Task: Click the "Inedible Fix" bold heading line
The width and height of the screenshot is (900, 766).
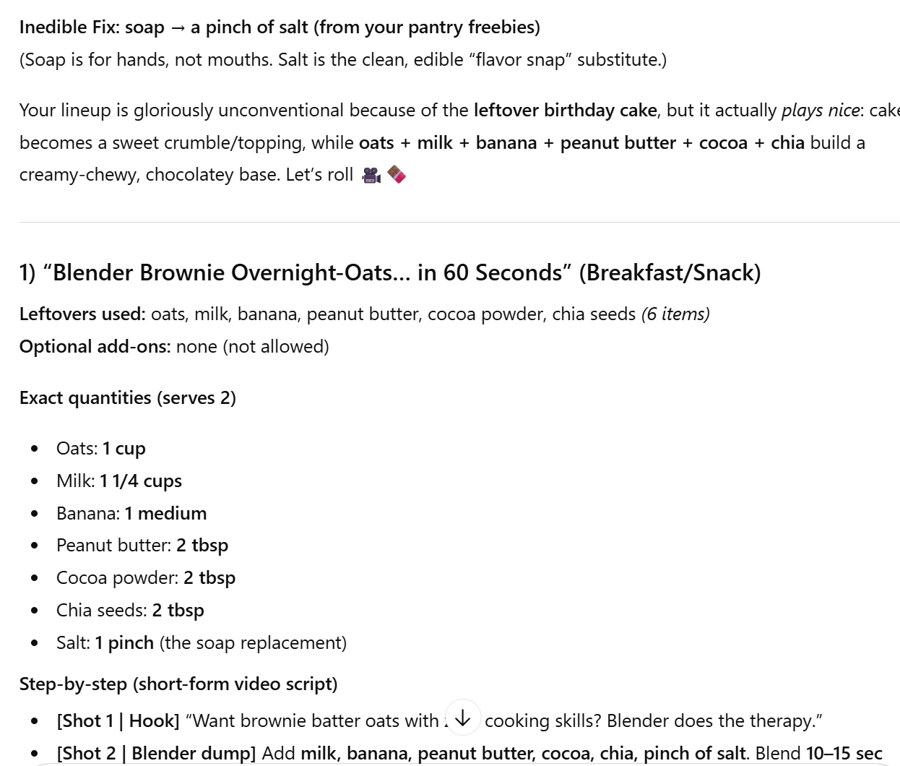Action: pos(280,27)
